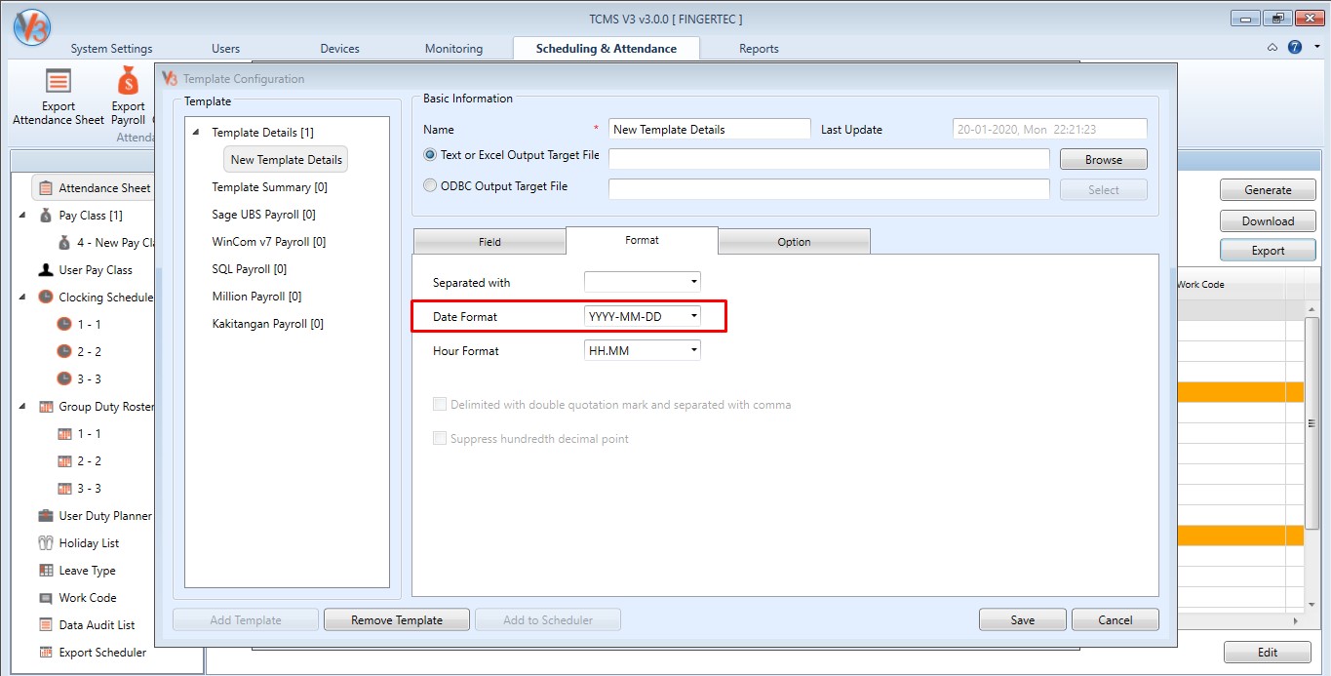Select New Template Details in template tree

point(287,159)
